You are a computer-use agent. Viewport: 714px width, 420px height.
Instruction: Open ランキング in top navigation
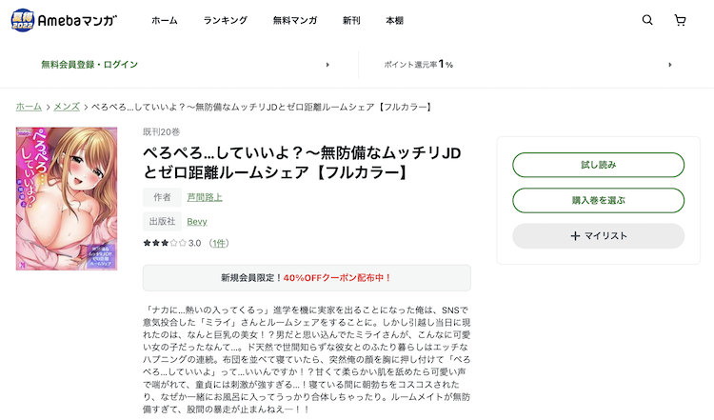(x=225, y=21)
